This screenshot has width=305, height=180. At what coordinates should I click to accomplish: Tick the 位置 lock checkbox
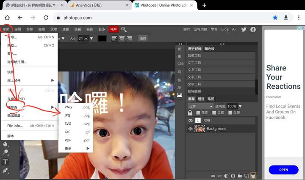pyautogui.click(x=214, y=112)
